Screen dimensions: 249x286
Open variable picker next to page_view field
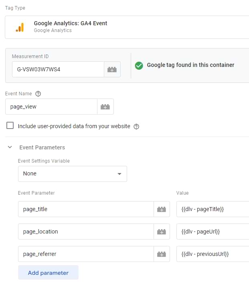(105, 107)
